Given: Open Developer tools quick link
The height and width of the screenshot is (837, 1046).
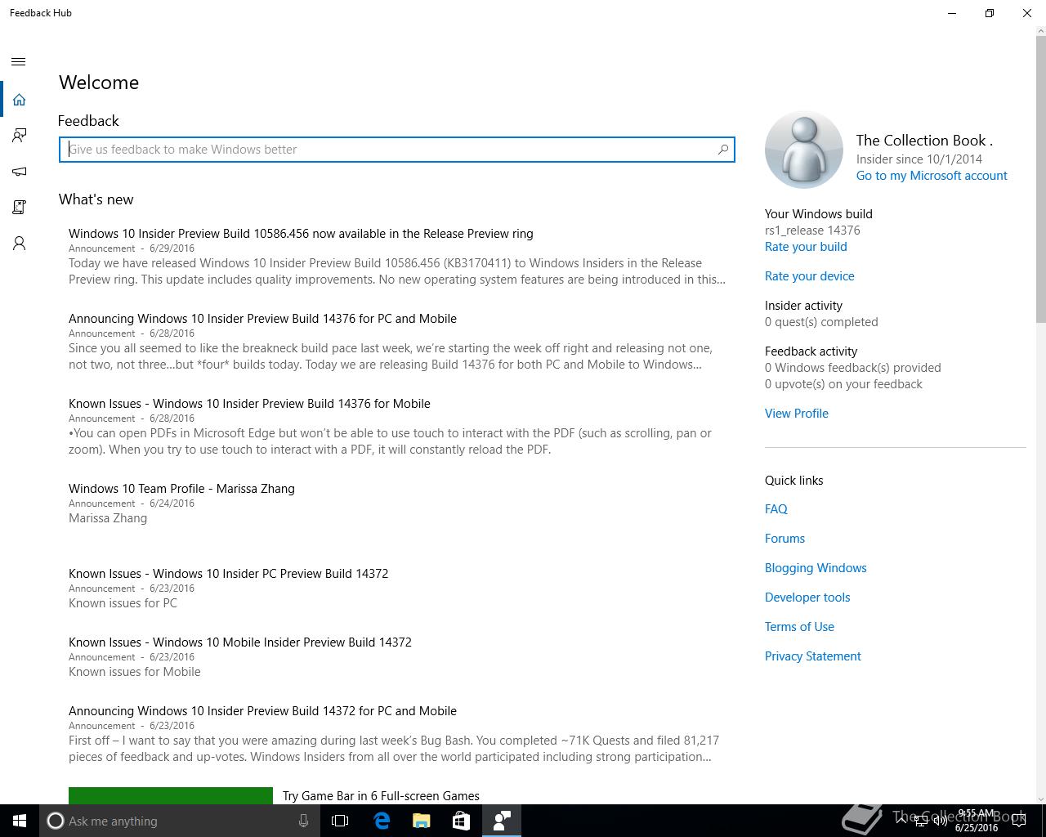Looking at the screenshot, I should click(807, 598).
